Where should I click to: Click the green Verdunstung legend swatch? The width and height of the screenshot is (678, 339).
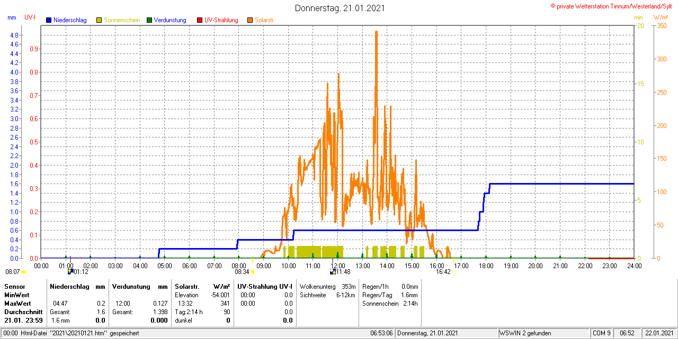click(x=149, y=20)
